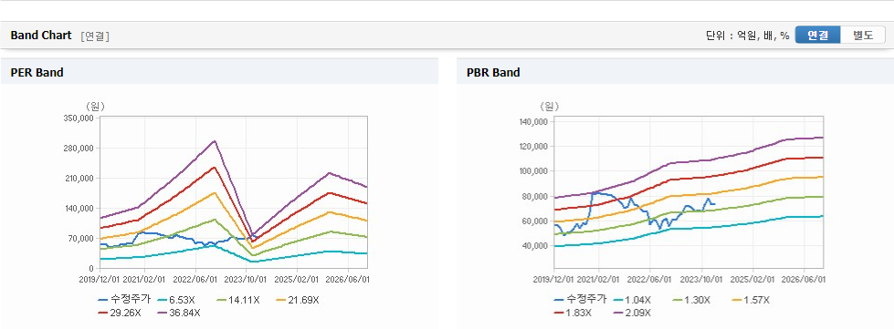Image resolution: width=894 pixels, height=329 pixels.
Task: Click the 350,000 axis label in PER chart
Action: pos(79,118)
